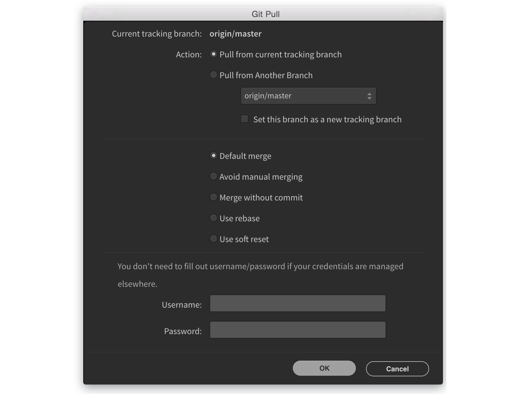Enable "Merge without commit"
519x394 pixels.
[x=214, y=197]
